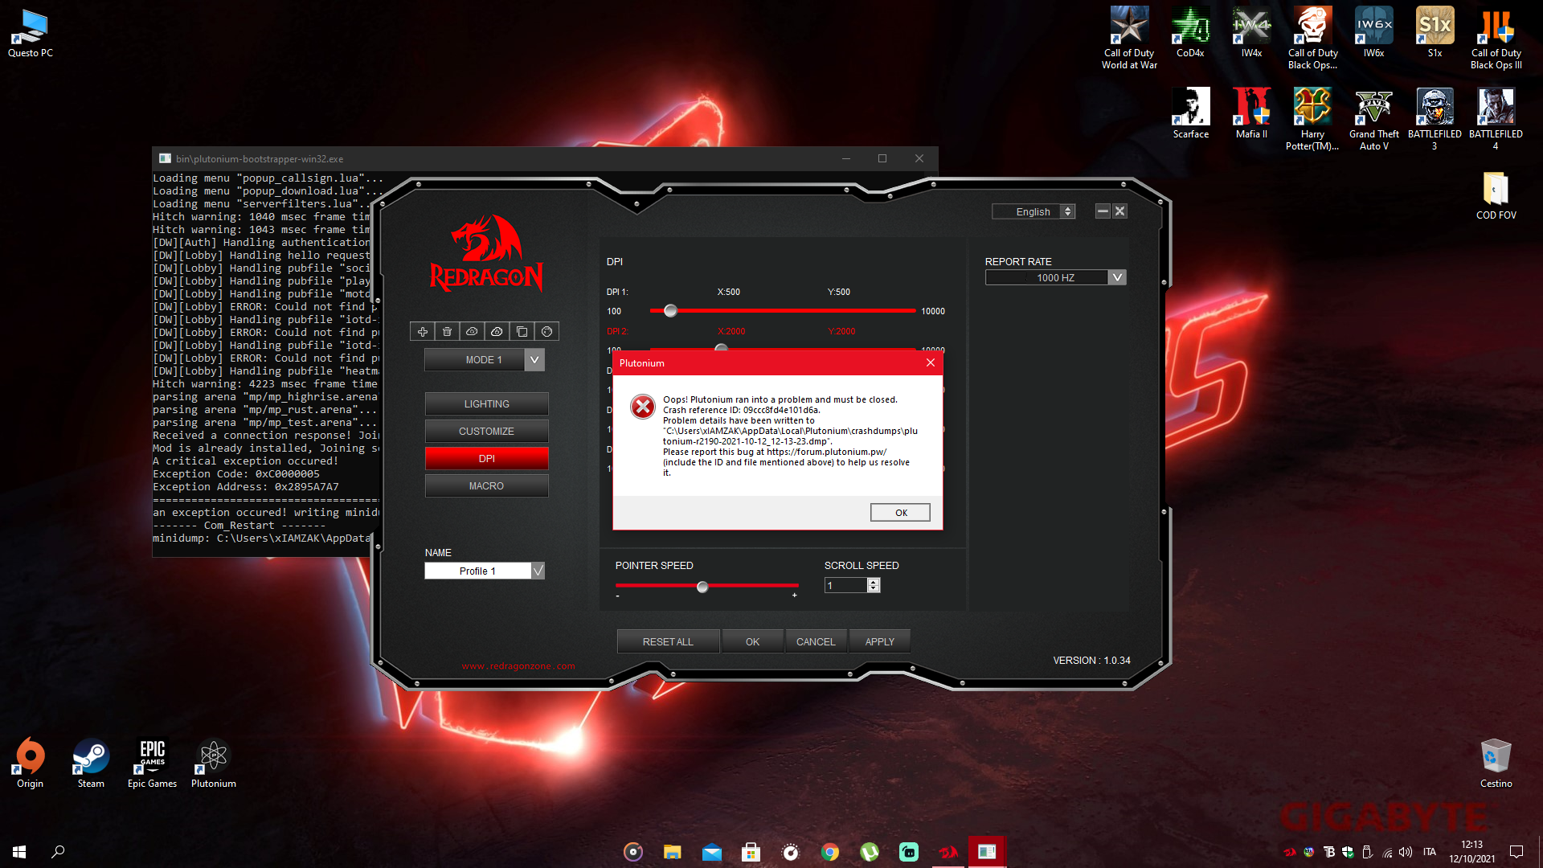Image resolution: width=1543 pixels, height=868 pixels.
Task: Click the copy profile icon
Action: click(x=522, y=332)
